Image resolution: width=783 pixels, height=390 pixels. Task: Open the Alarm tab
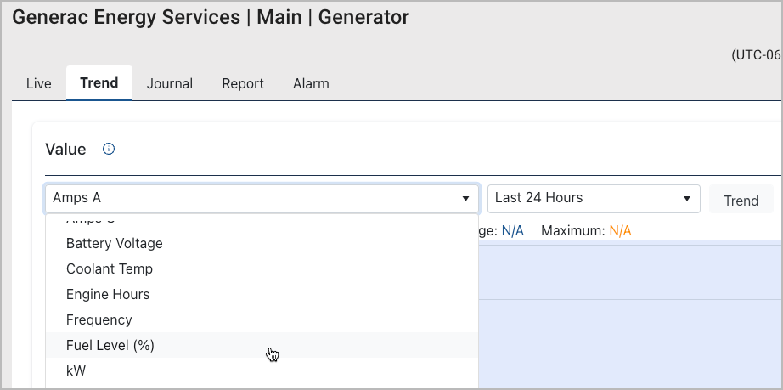311,83
